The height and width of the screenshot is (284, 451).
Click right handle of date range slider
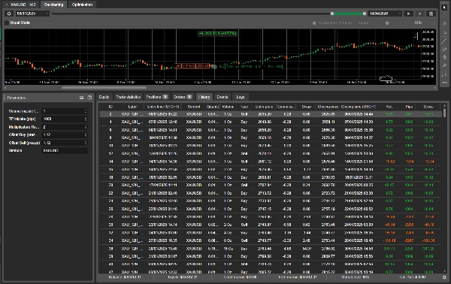click(365, 14)
